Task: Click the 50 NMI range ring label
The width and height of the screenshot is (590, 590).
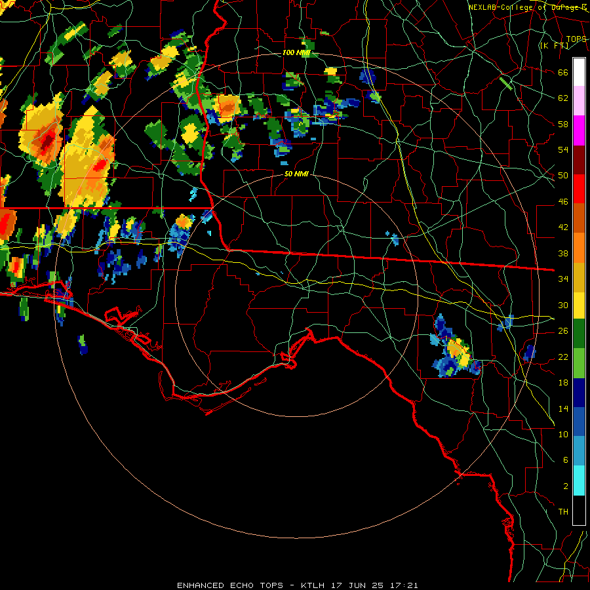Action: pos(296,174)
